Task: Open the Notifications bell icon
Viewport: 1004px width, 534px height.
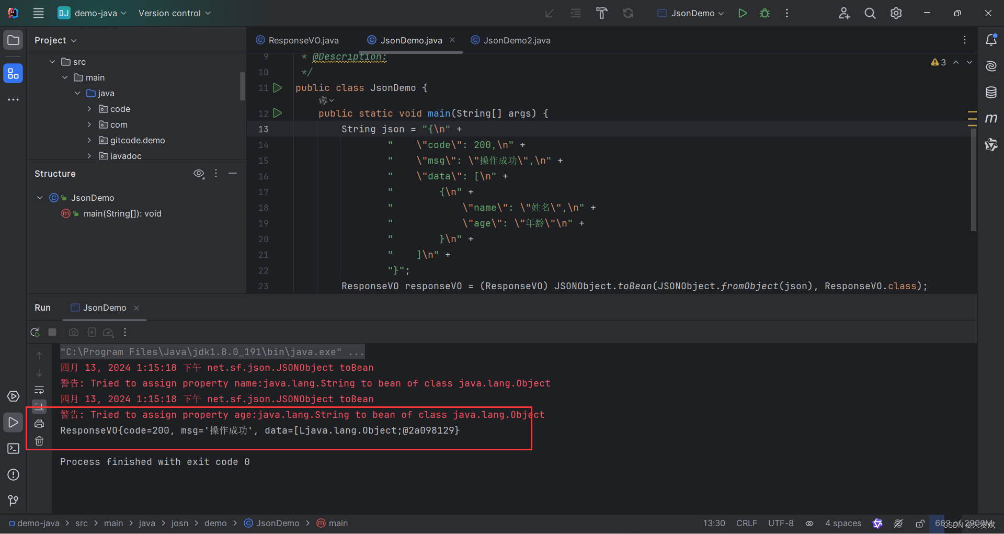Action: pyautogui.click(x=991, y=40)
